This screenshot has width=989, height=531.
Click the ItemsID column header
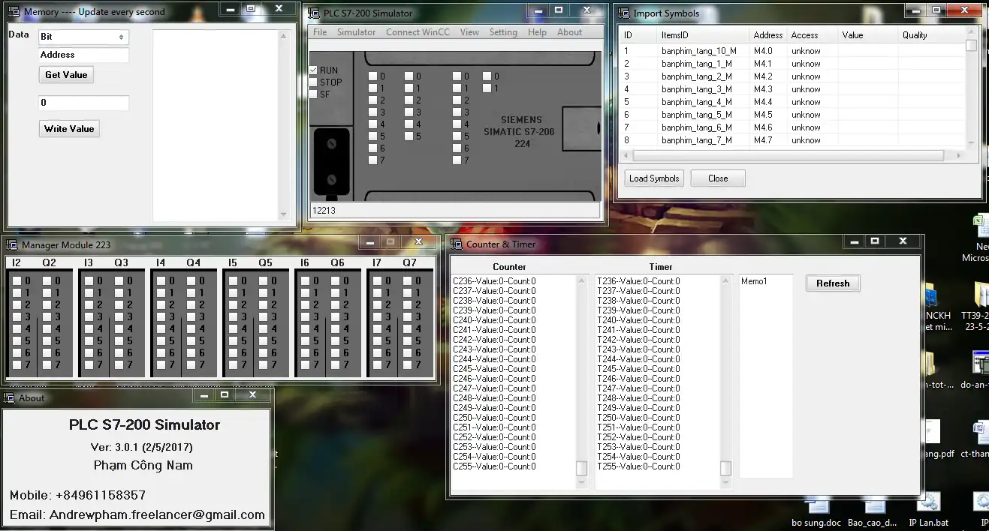click(x=703, y=35)
